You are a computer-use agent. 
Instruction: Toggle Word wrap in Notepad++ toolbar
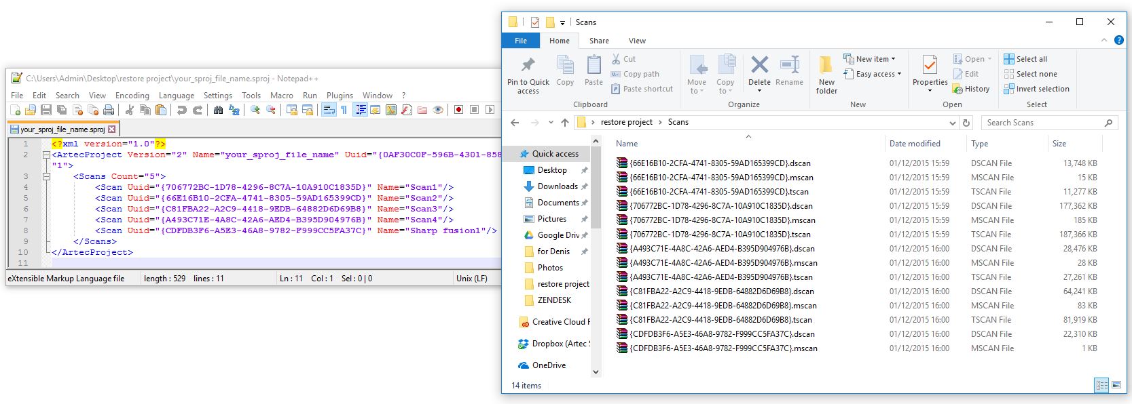329,110
